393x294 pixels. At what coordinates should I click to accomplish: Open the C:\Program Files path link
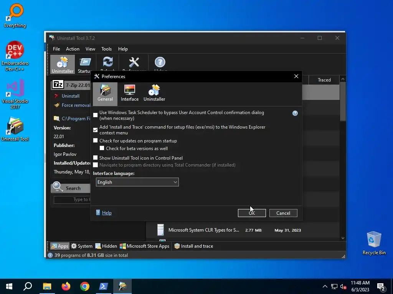[x=76, y=119]
